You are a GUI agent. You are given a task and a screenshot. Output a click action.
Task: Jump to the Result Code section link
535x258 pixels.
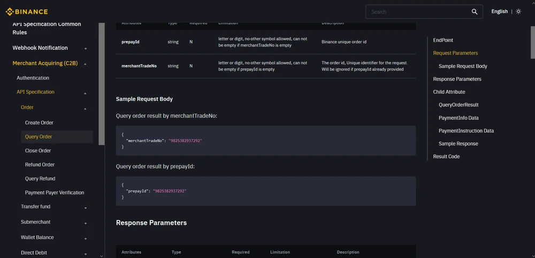pos(446,157)
